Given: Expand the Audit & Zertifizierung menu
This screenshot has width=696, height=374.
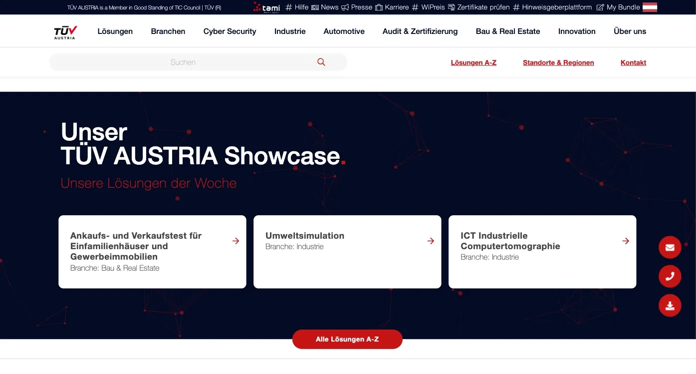Looking at the screenshot, I should click(x=420, y=31).
